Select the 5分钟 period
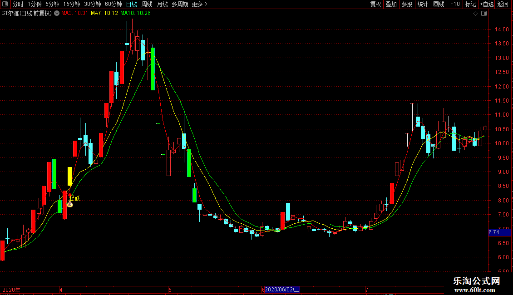This screenshot has height=295, width=513. pos(52,4)
